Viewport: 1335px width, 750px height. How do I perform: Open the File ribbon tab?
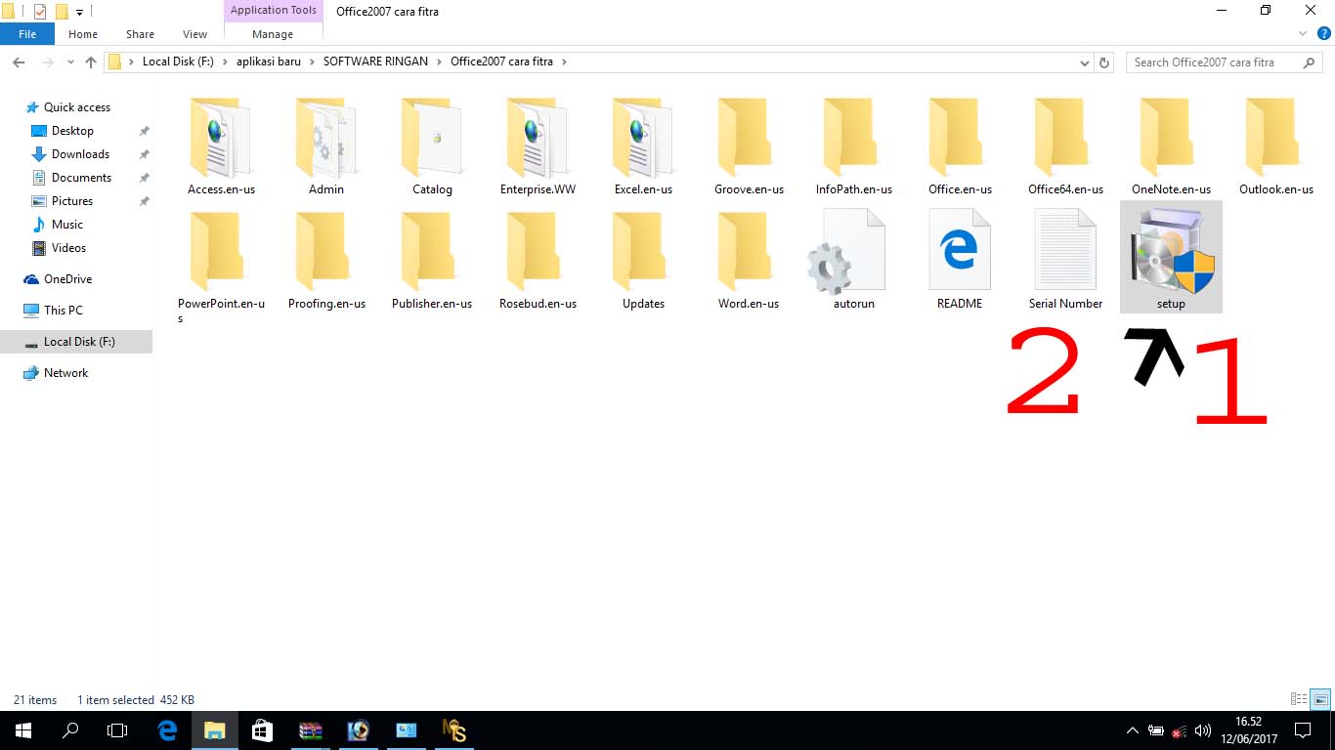point(27,34)
